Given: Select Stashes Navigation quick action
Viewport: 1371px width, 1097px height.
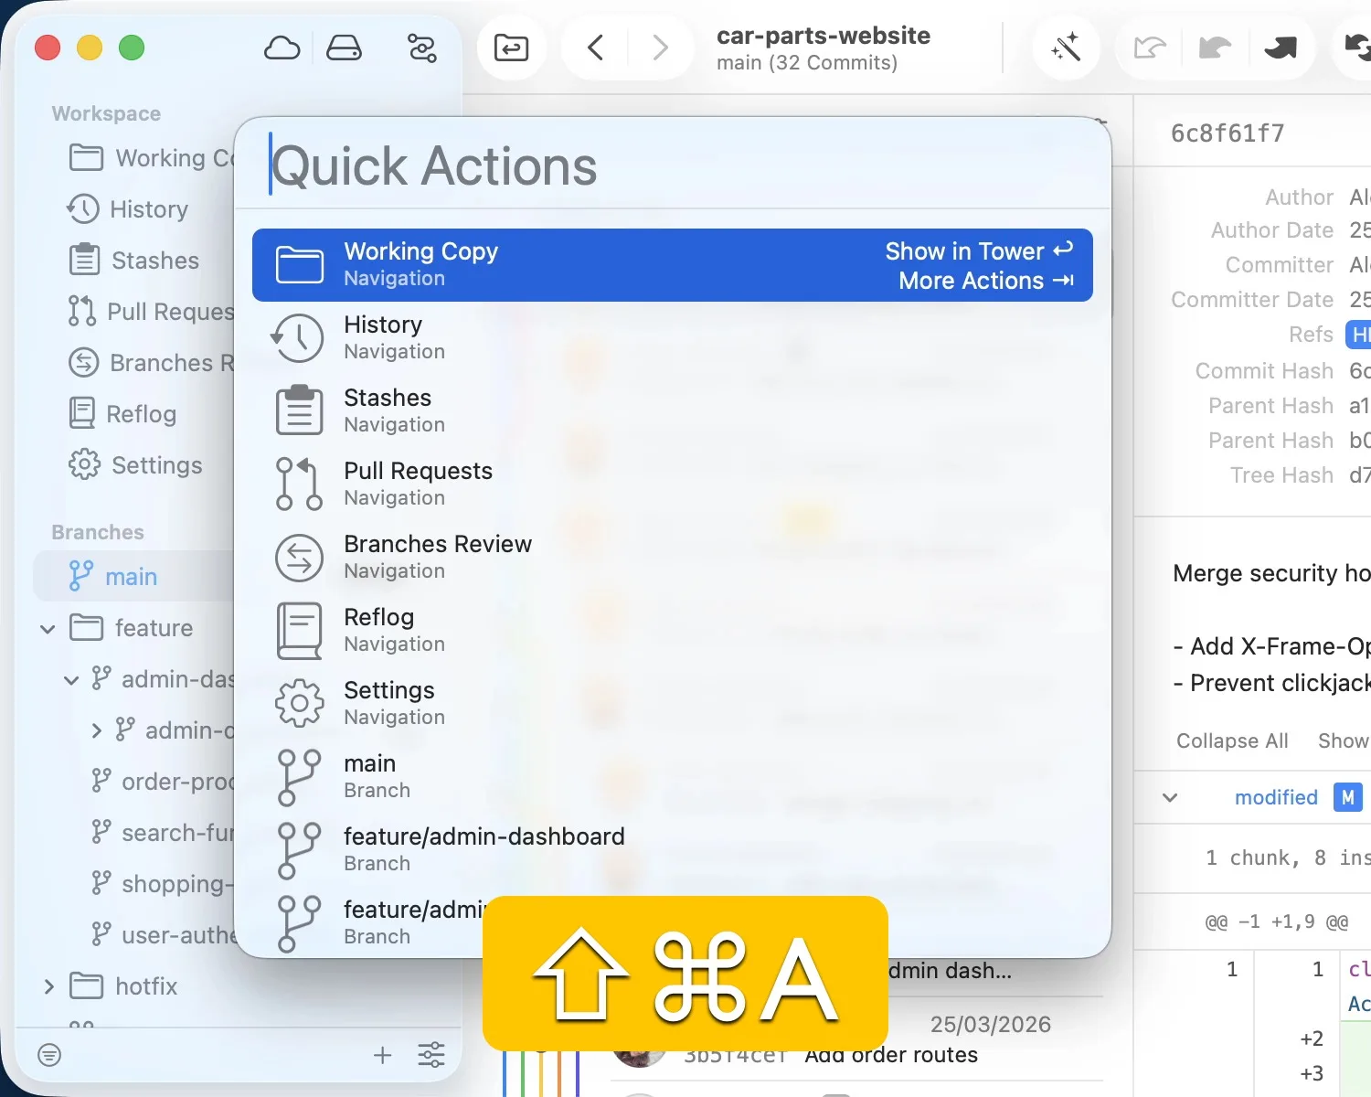Looking at the screenshot, I should pos(673,411).
